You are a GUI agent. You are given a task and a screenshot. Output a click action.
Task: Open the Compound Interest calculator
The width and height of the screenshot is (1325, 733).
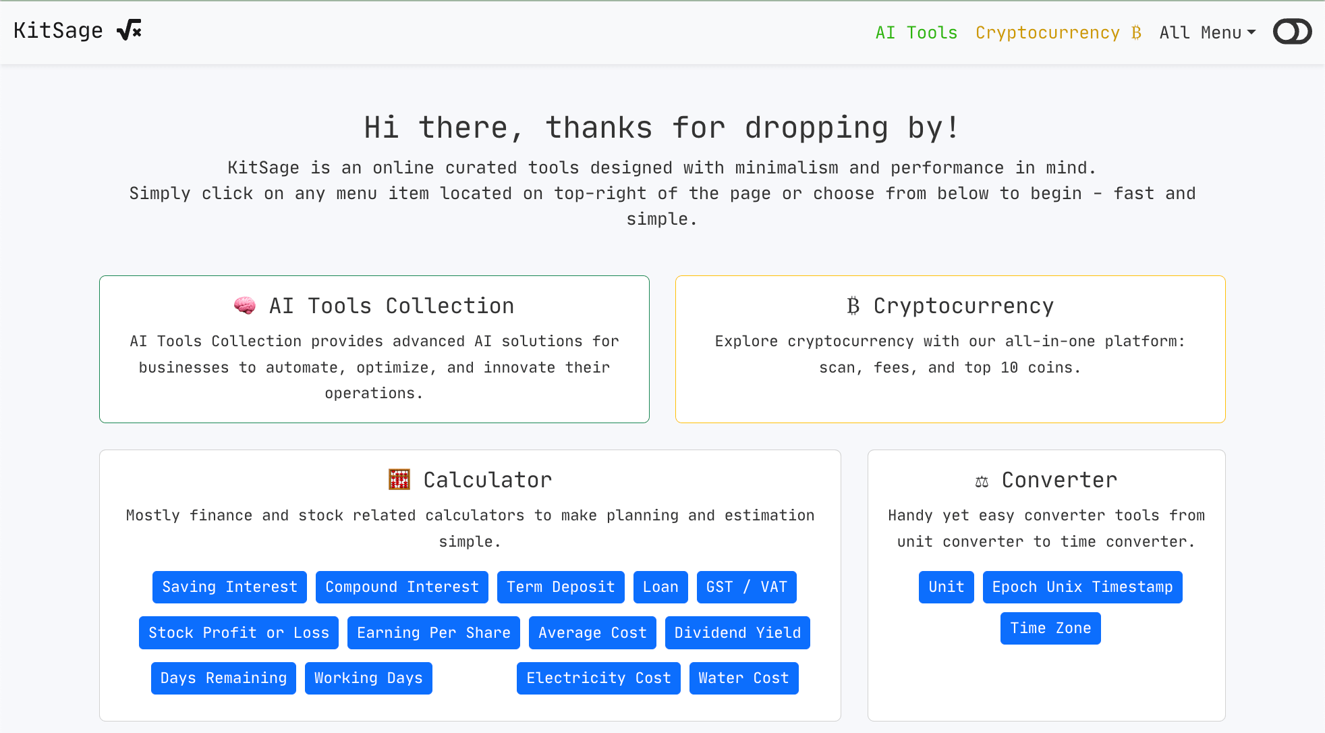tap(402, 587)
